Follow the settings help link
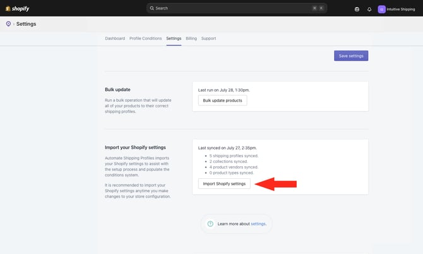The width and height of the screenshot is (423, 254). click(x=258, y=224)
